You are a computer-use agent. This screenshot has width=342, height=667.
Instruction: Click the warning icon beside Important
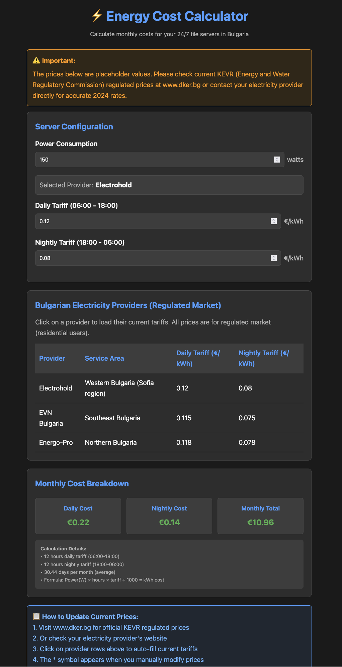click(36, 61)
